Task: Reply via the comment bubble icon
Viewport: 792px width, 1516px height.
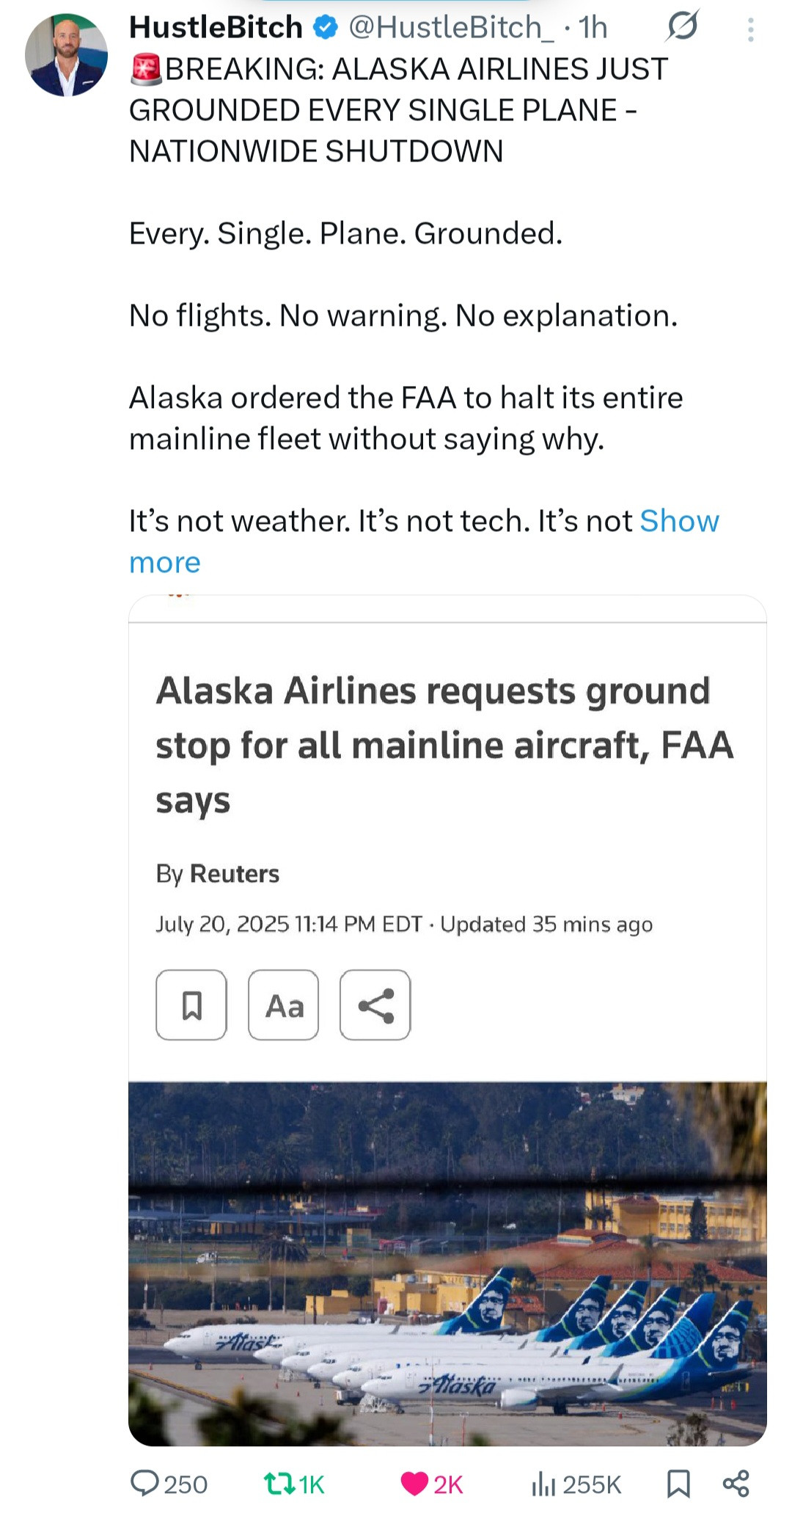Action: tap(144, 1484)
